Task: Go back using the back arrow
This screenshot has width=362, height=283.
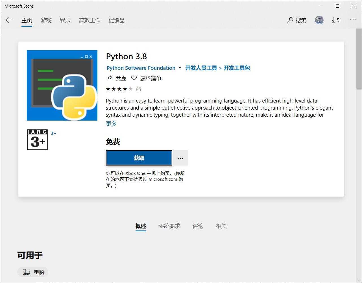Action: click(9, 20)
